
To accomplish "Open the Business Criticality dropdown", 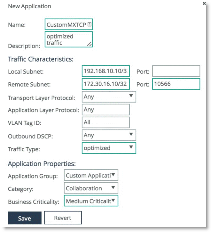I will click(x=91, y=201).
